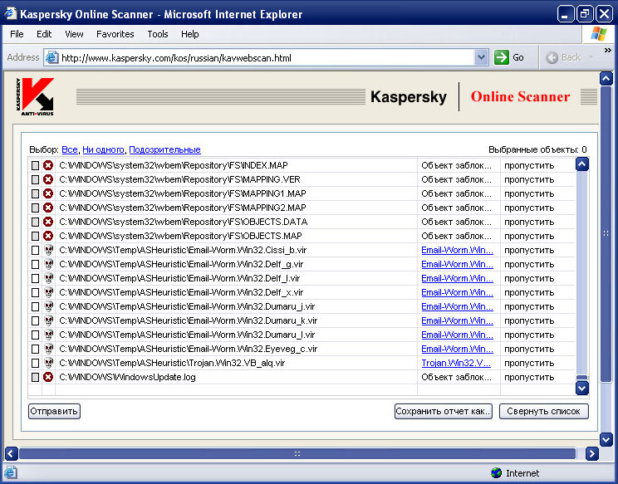Click the red X icon beside INDEX.MAP
The height and width of the screenshot is (484, 618).
point(48,165)
